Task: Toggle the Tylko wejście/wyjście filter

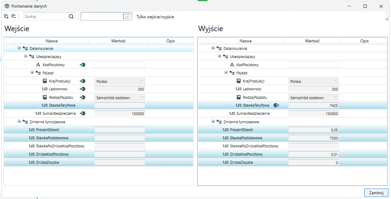Action: tap(155, 17)
